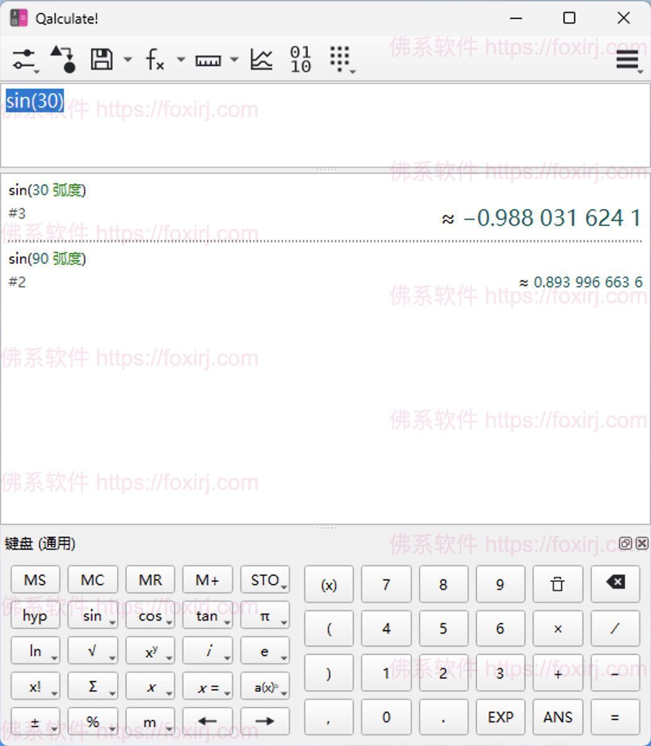The height and width of the screenshot is (746, 651).
Task: Open the functions (fx) icon
Action: 154,60
